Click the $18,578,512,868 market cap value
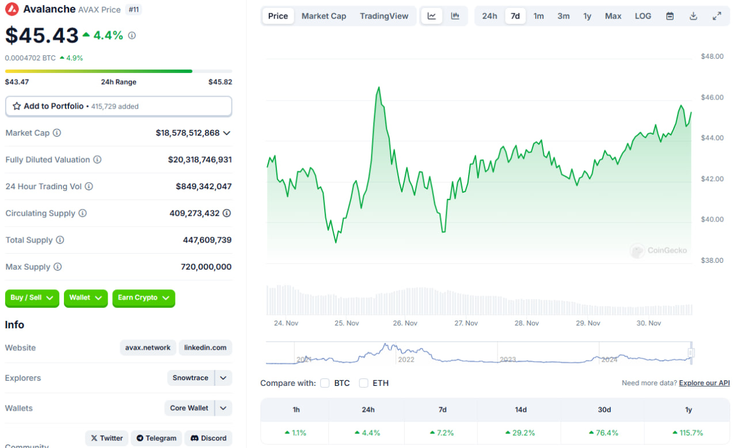Image resolution: width=737 pixels, height=448 pixels. (x=188, y=133)
